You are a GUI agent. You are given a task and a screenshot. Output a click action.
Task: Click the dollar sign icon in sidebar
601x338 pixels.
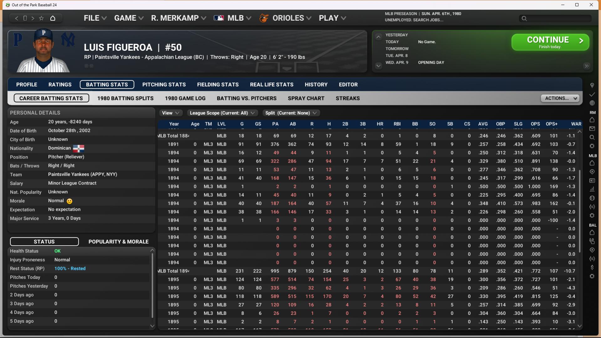pyautogui.click(x=592, y=268)
